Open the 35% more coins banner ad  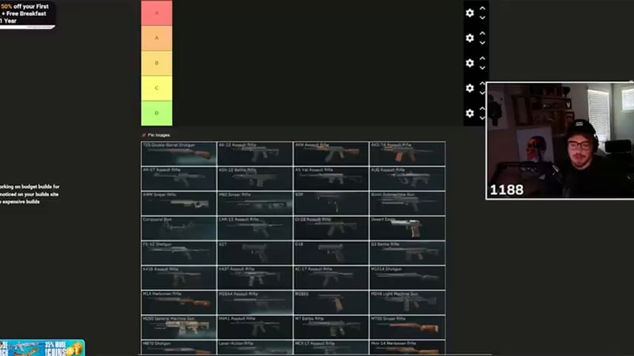(42, 347)
